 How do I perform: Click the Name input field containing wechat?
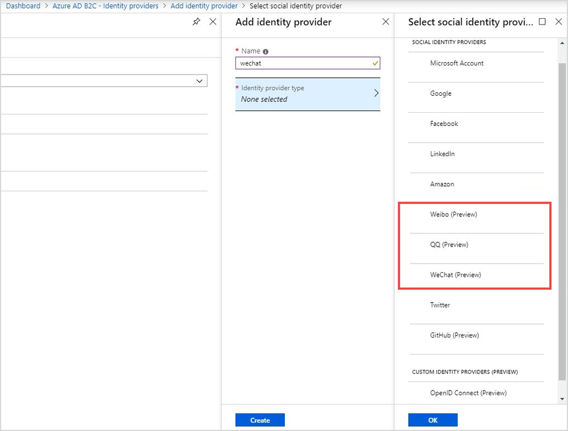tap(308, 63)
